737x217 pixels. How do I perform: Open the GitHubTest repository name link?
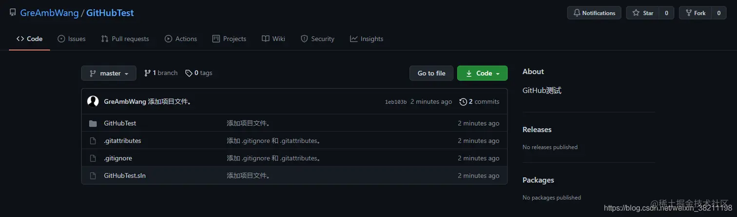click(110, 13)
